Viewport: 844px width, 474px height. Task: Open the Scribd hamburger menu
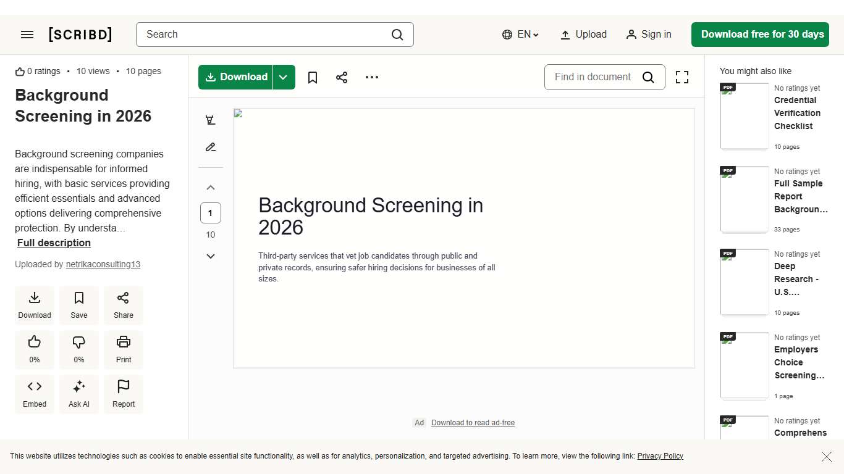(x=27, y=35)
